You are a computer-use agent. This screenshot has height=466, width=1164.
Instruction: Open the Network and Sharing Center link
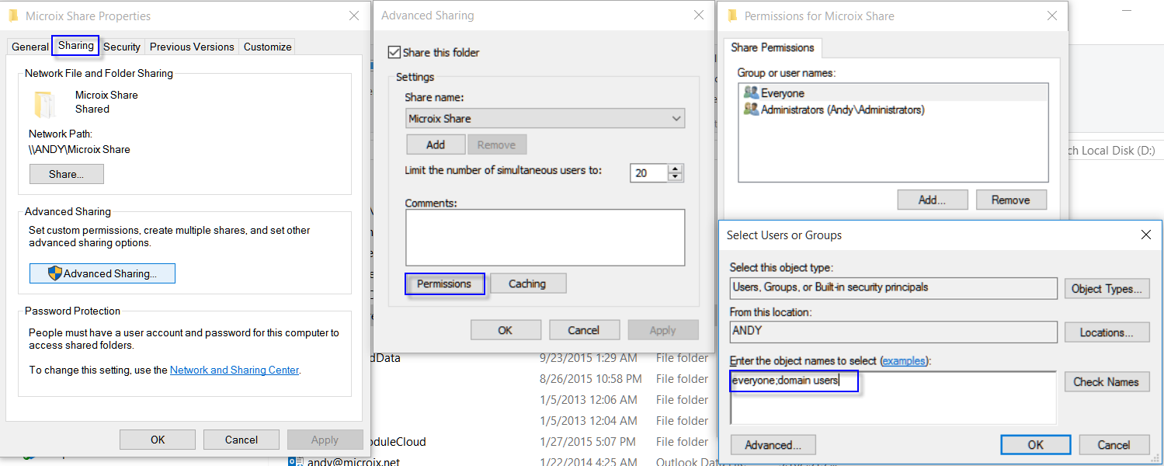[x=234, y=370]
